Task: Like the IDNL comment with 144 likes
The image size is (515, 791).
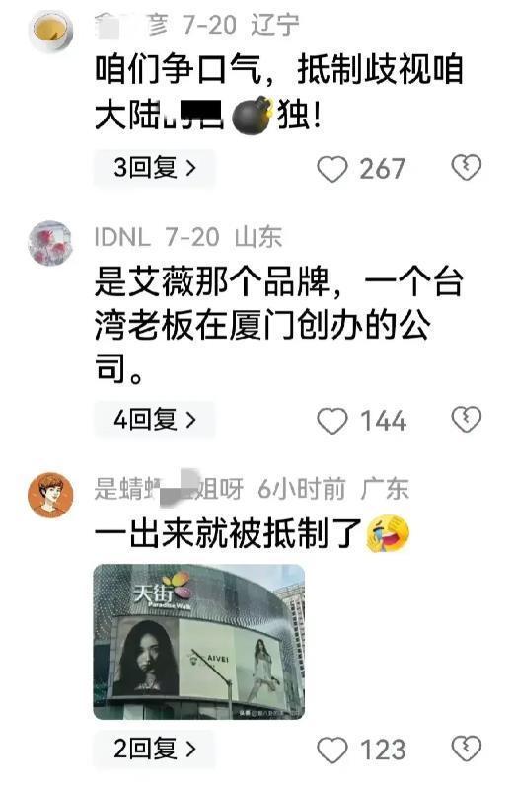Action: click(332, 421)
